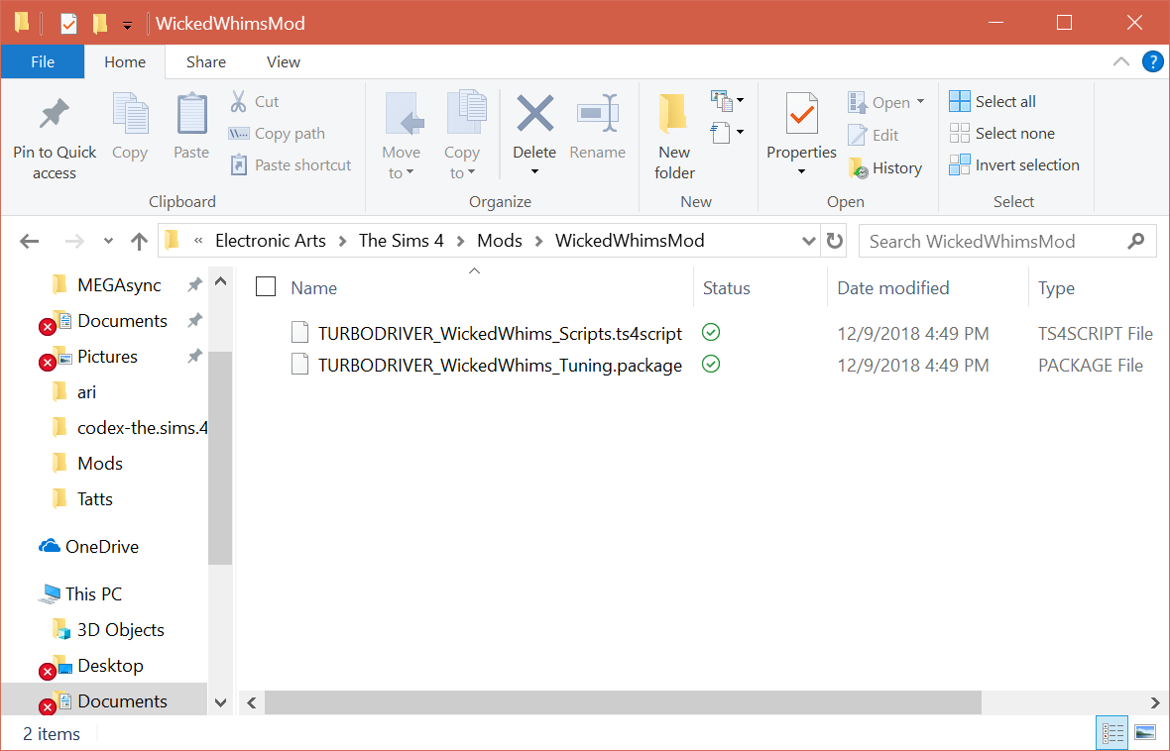Open the View ribbon tab
This screenshot has width=1170, height=751.
click(283, 61)
